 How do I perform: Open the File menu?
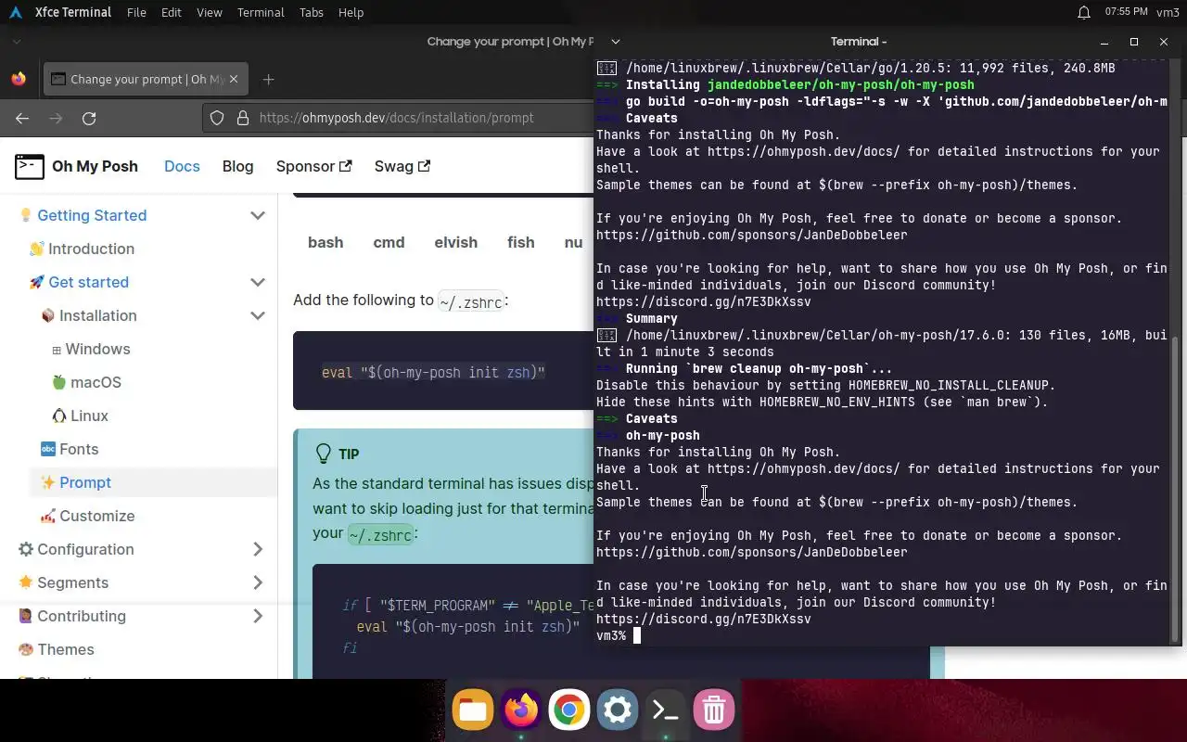(x=136, y=12)
